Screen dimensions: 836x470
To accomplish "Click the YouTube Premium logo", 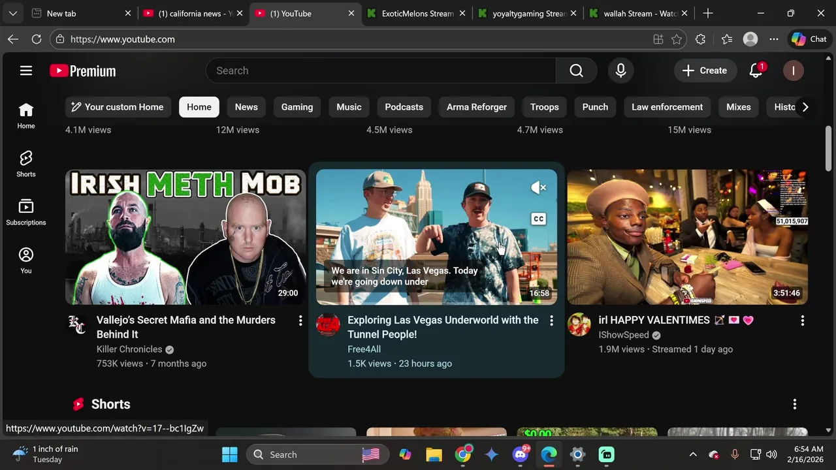I will (x=83, y=70).
